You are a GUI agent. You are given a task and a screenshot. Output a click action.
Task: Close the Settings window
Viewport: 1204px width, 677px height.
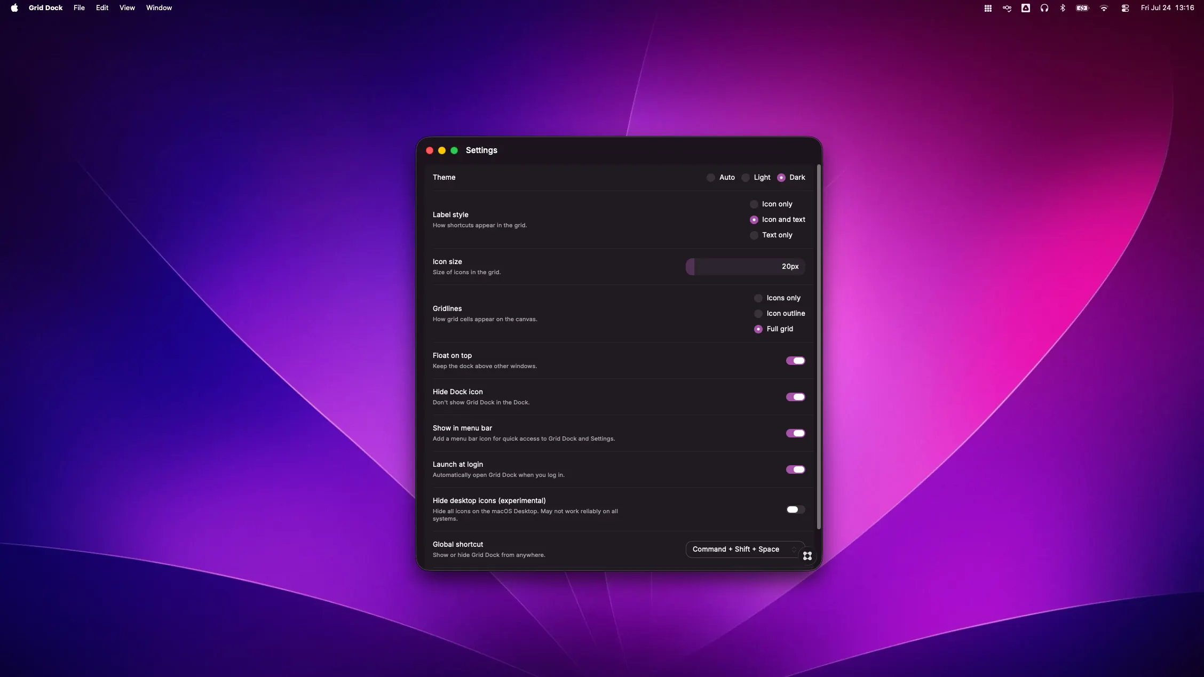coord(430,150)
